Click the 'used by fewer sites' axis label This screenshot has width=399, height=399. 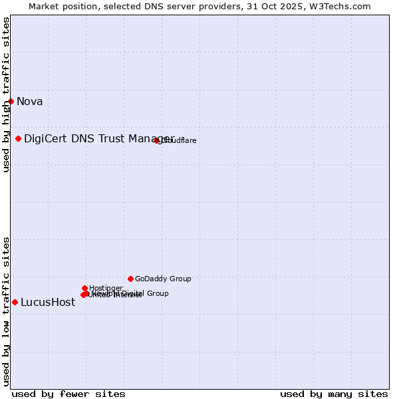68,394
